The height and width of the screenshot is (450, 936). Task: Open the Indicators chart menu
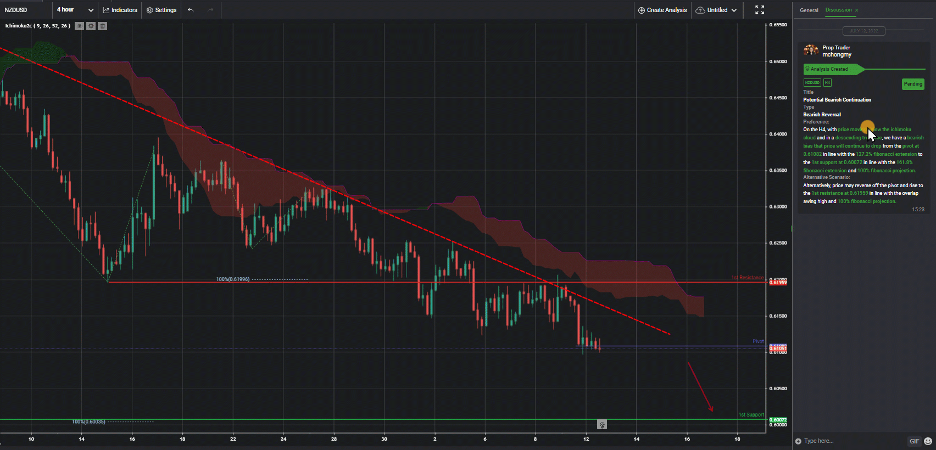click(x=120, y=10)
